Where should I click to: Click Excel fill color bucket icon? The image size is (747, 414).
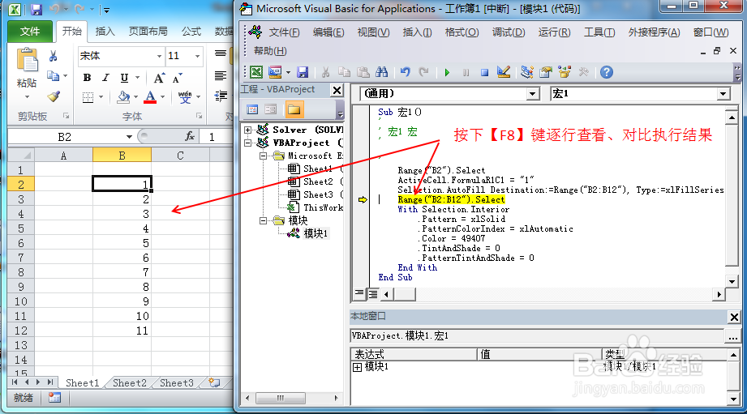tap(123, 97)
